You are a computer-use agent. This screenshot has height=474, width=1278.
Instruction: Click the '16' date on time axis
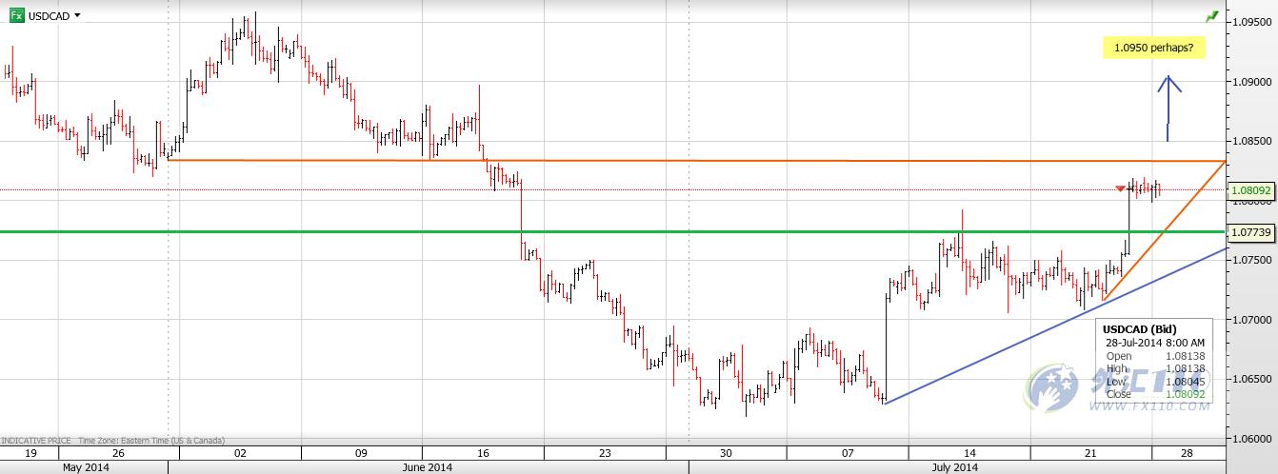click(482, 453)
